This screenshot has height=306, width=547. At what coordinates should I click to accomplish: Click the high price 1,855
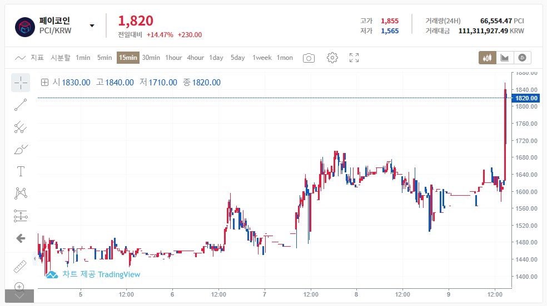(x=390, y=21)
